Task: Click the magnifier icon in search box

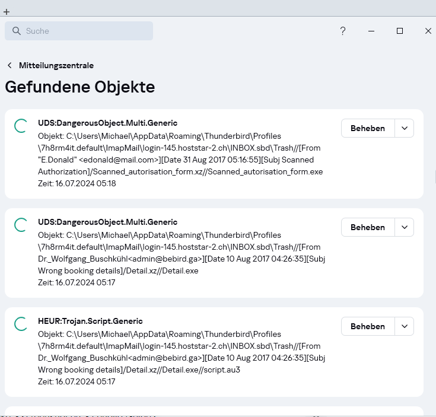Action: pyautogui.click(x=16, y=31)
